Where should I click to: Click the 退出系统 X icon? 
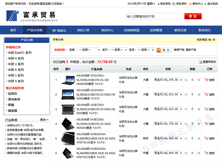[205, 4]
